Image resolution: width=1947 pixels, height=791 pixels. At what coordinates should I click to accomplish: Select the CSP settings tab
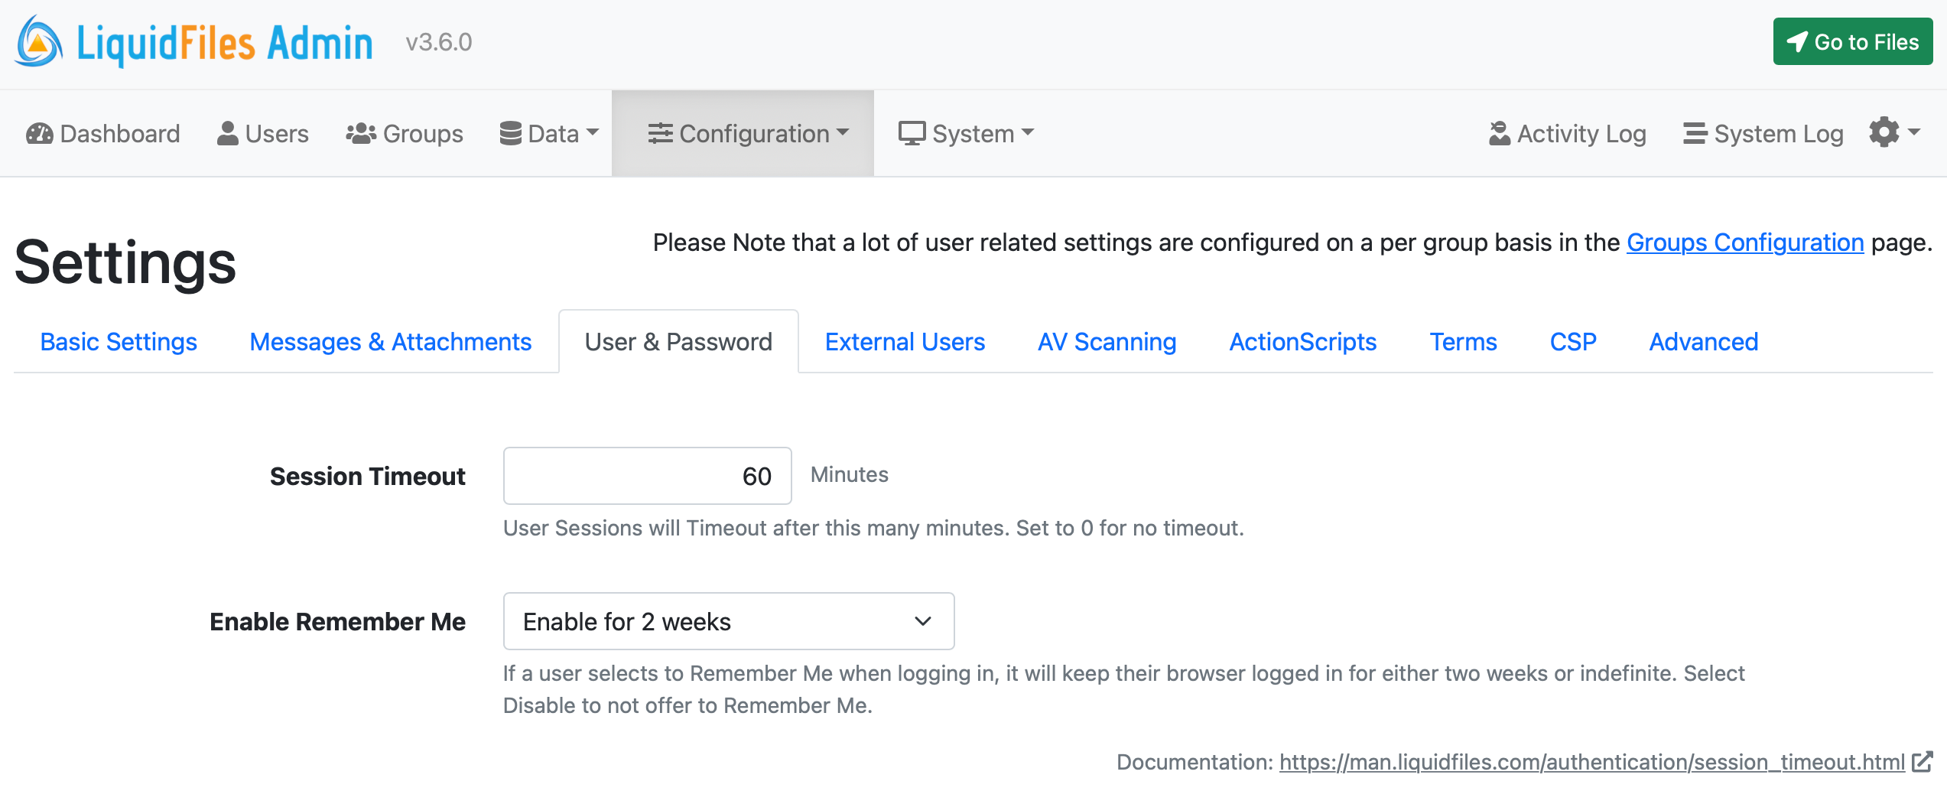click(x=1572, y=342)
